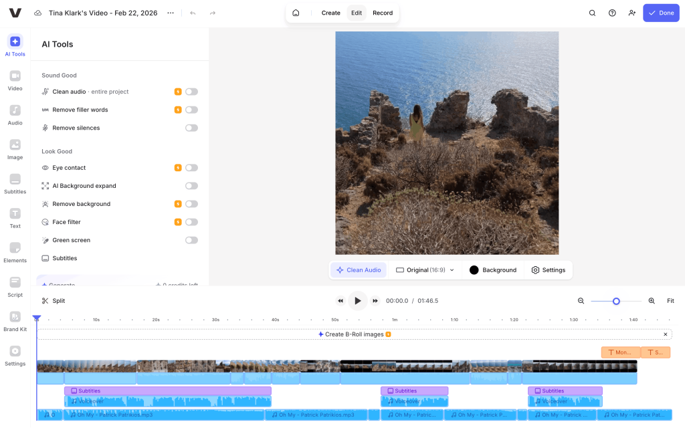685x428 pixels.
Task: Switch to the Record tab
Action: 383,13
